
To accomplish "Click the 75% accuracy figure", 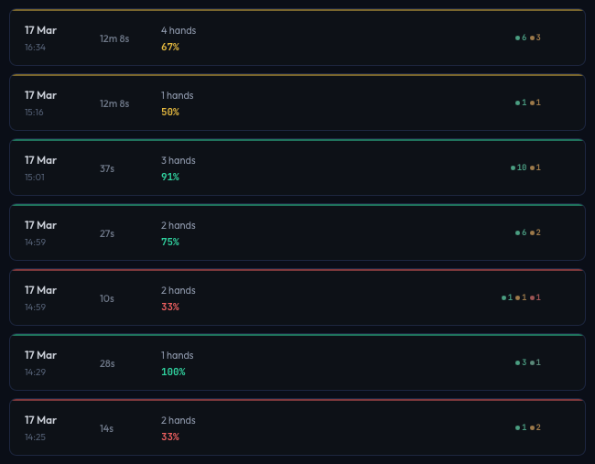I will coord(170,242).
